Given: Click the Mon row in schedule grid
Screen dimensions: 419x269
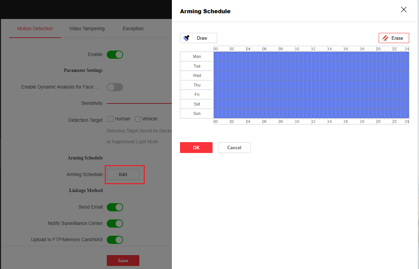Looking at the screenshot, I should (x=311, y=57).
